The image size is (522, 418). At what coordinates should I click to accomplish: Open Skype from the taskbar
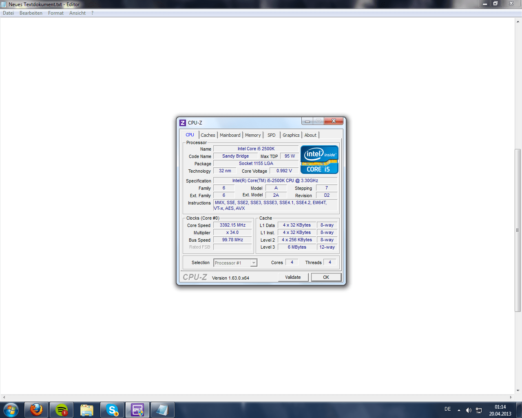(x=112, y=410)
